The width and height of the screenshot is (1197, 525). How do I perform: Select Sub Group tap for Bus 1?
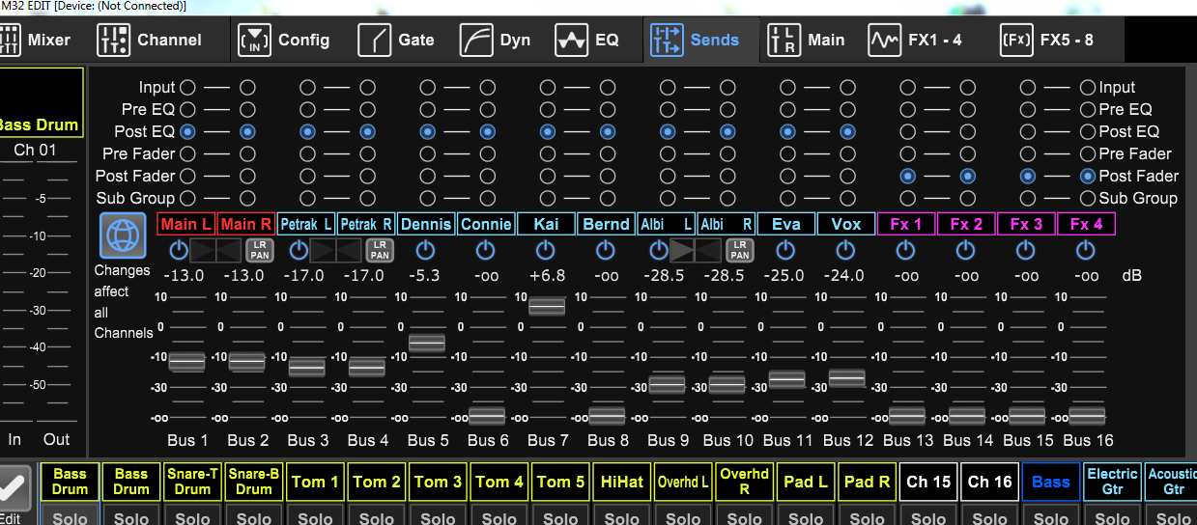(187, 198)
